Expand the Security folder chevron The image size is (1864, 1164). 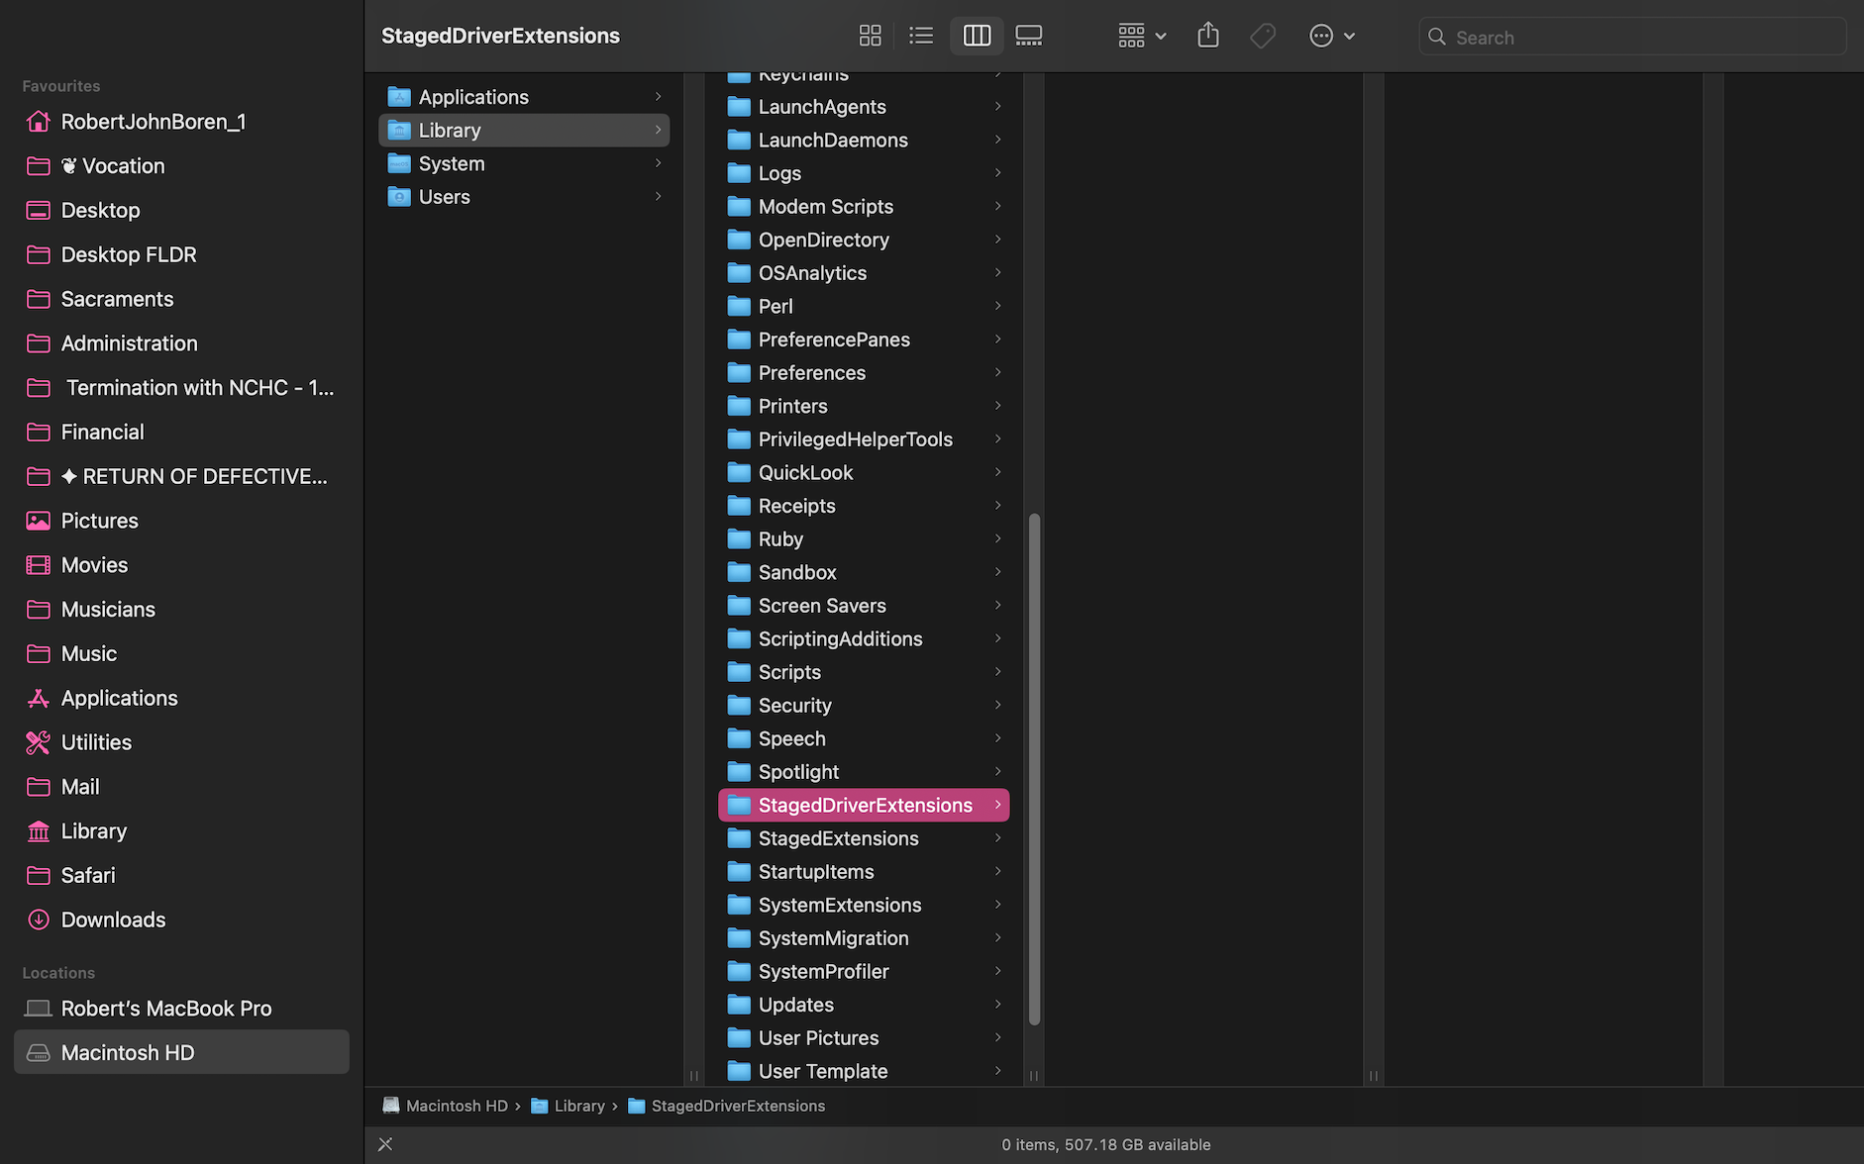pyautogui.click(x=997, y=705)
